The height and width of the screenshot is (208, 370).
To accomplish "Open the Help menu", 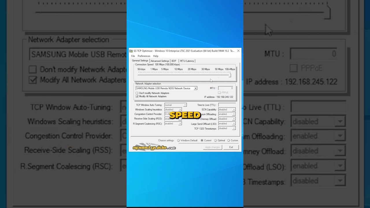I will 156,56.
